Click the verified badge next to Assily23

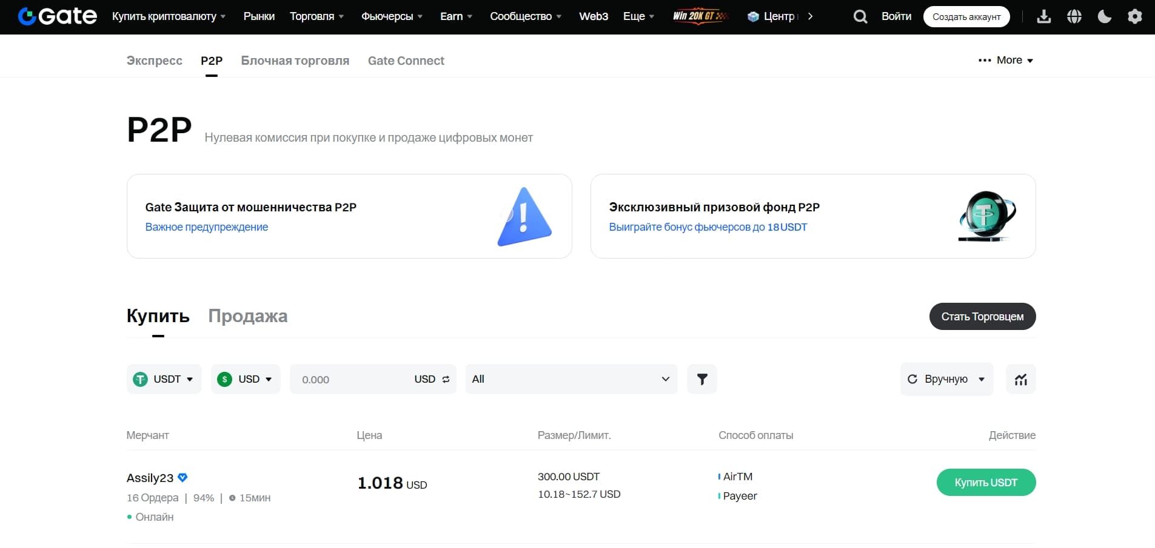182,478
